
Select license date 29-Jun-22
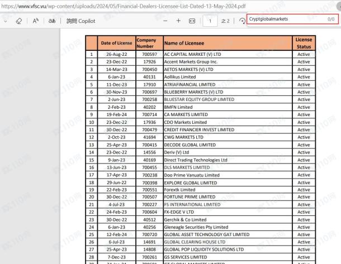point(117,183)
